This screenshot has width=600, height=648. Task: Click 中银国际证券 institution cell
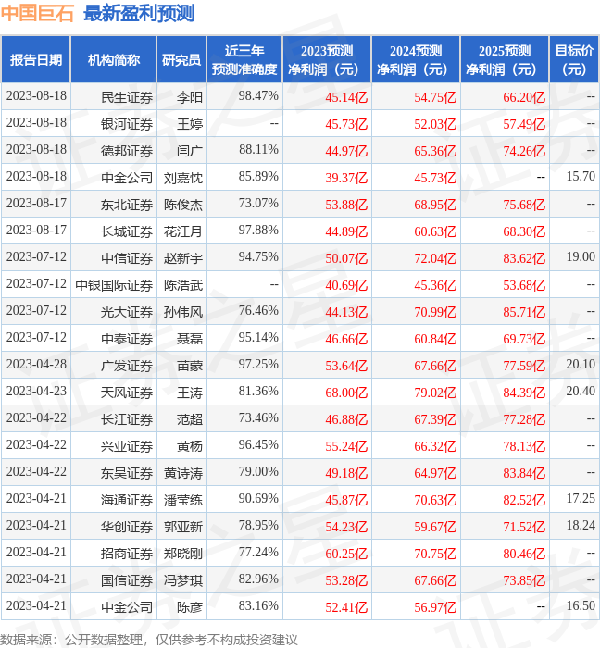coord(114,285)
